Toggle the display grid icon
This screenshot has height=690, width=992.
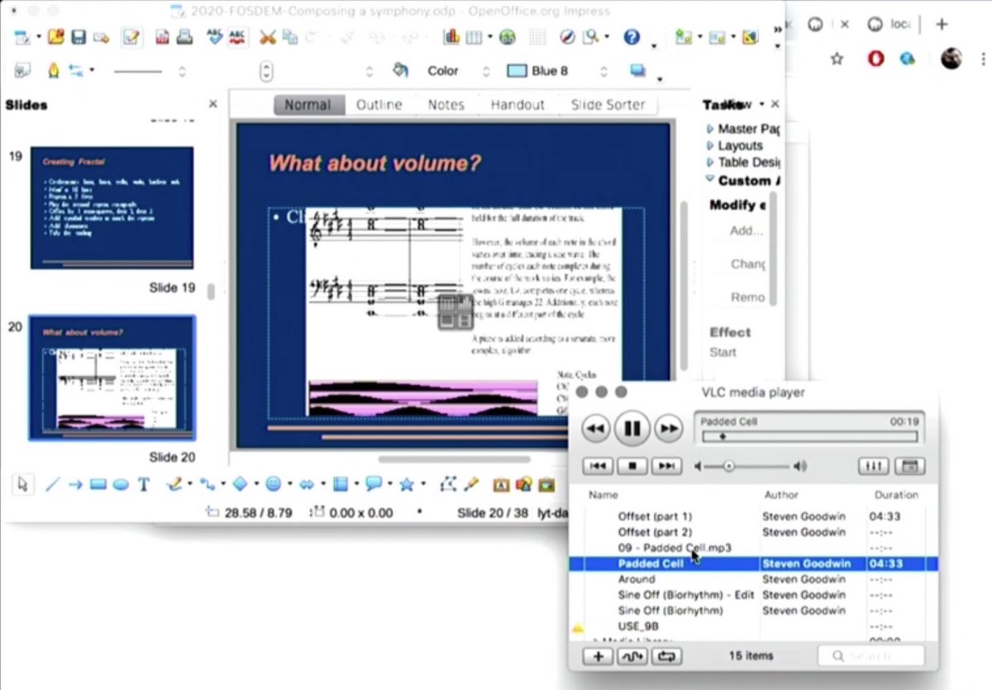coord(537,37)
